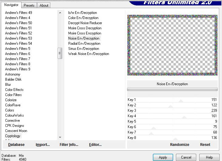Image resolution: width=222 pixels, height=161 pixels.
Task: Adjust the Key 1 slider
Action: click(172, 100)
